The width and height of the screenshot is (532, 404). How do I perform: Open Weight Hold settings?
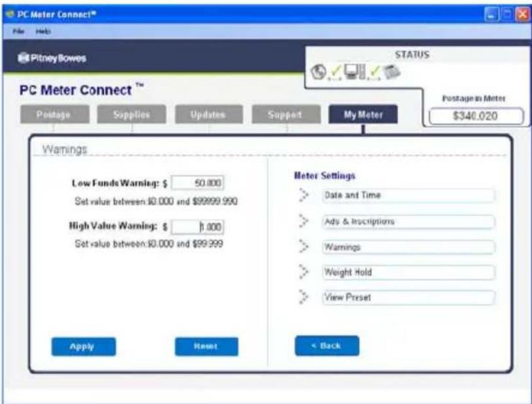point(408,272)
